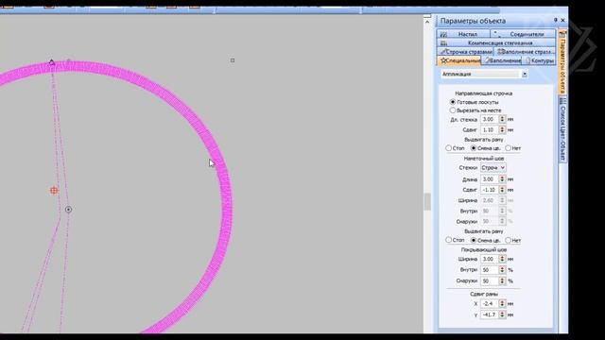Open the Список Цвет-Объект side tab
The image size is (605, 340).
tap(562, 129)
